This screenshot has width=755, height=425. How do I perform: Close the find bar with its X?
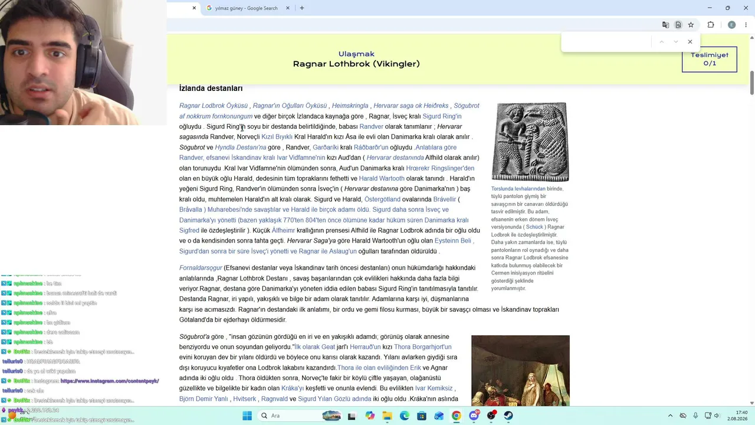coord(690,42)
